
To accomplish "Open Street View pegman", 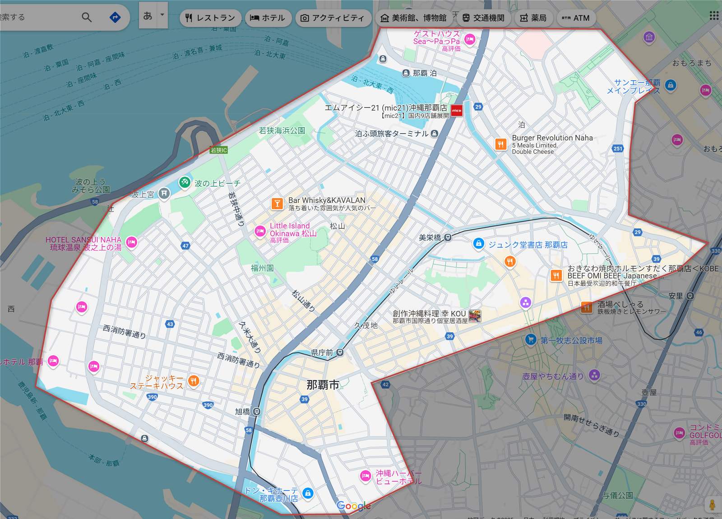I will click(713, 505).
